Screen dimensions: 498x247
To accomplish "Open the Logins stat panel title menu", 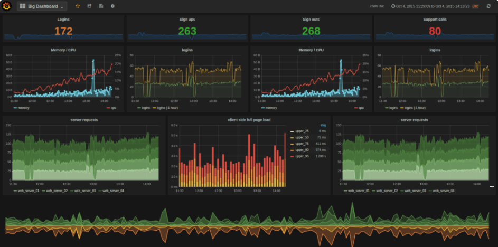I will (63, 20).
